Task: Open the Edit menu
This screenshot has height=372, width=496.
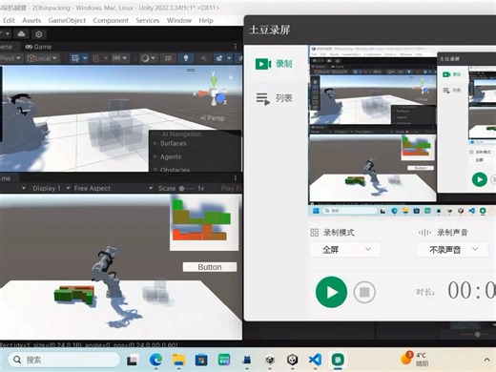Action: [9, 20]
